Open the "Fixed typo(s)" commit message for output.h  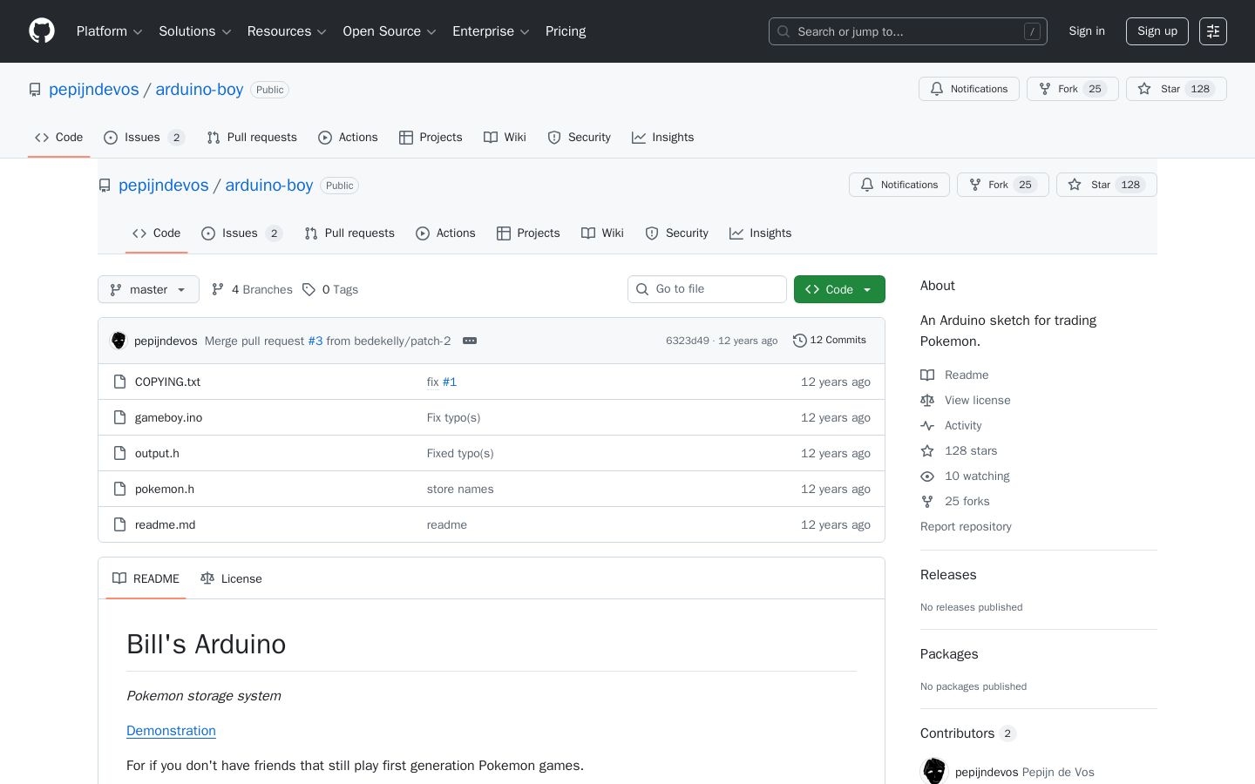460,453
